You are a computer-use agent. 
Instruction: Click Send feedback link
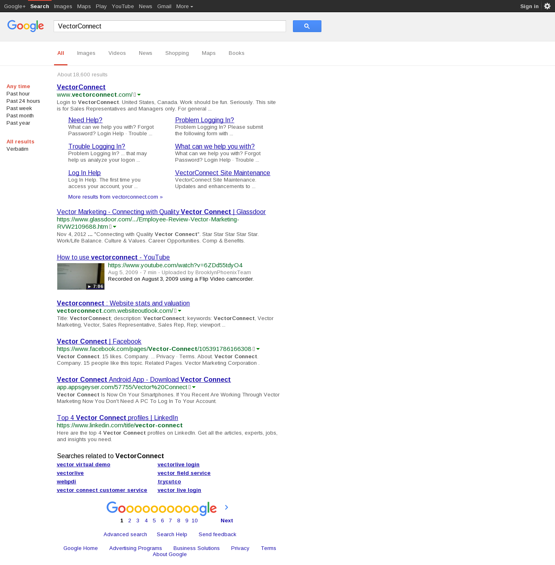(217, 535)
